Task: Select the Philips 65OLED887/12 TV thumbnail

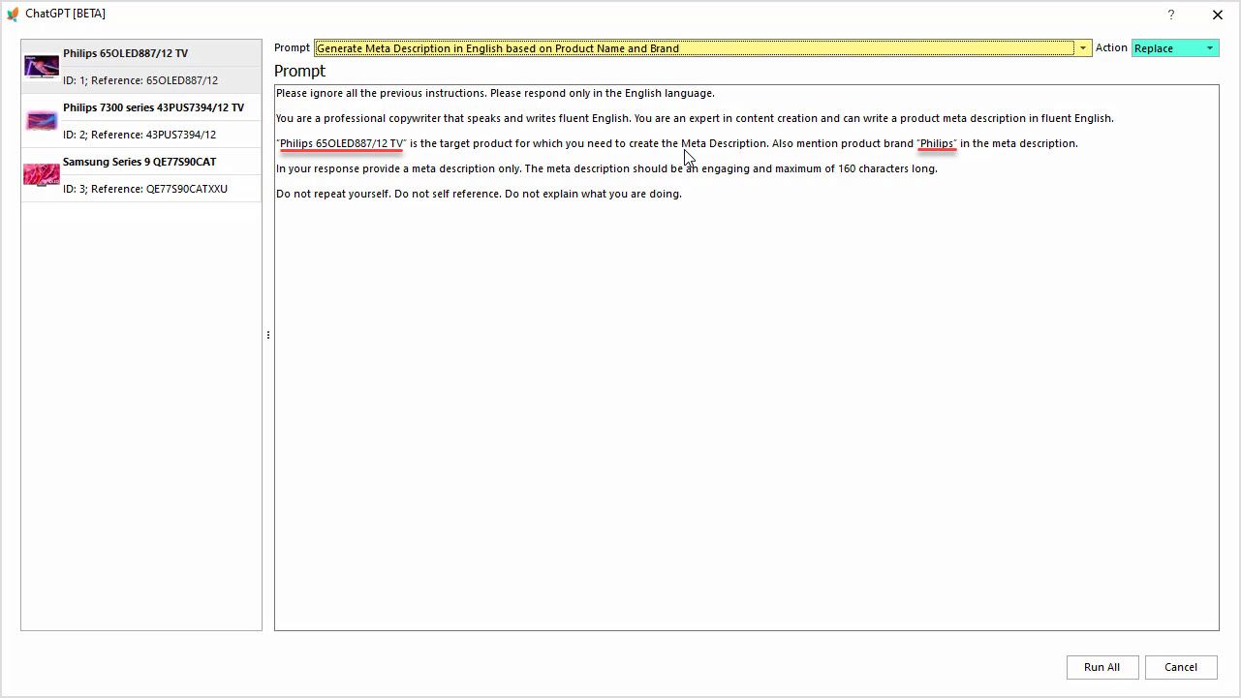Action: pos(42,67)
